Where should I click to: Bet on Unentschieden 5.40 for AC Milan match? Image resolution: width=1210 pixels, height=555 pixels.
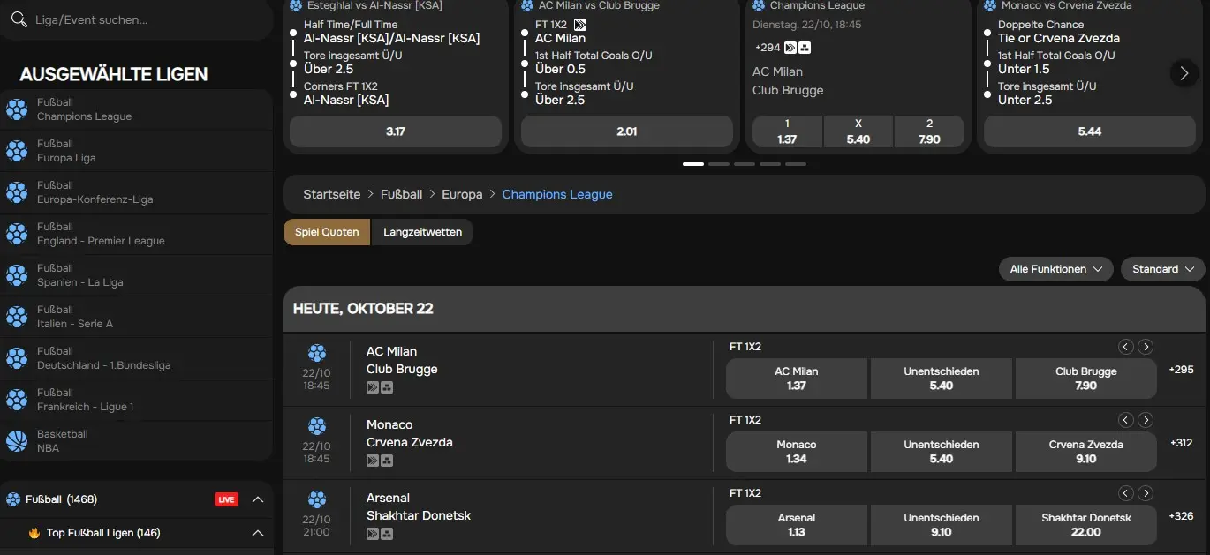click(x=942, y=379)
